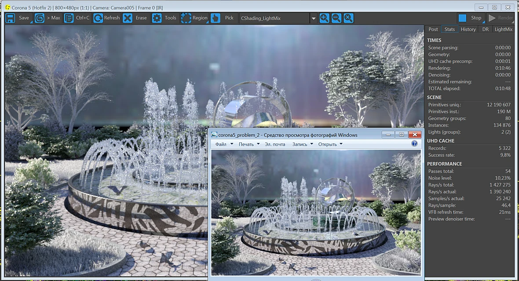Expand the Печать dropdown menu
519x281 pixels.
(249, 144)
